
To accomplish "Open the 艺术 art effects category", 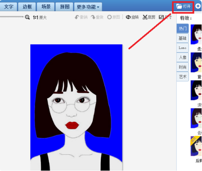I will point(183,77).
